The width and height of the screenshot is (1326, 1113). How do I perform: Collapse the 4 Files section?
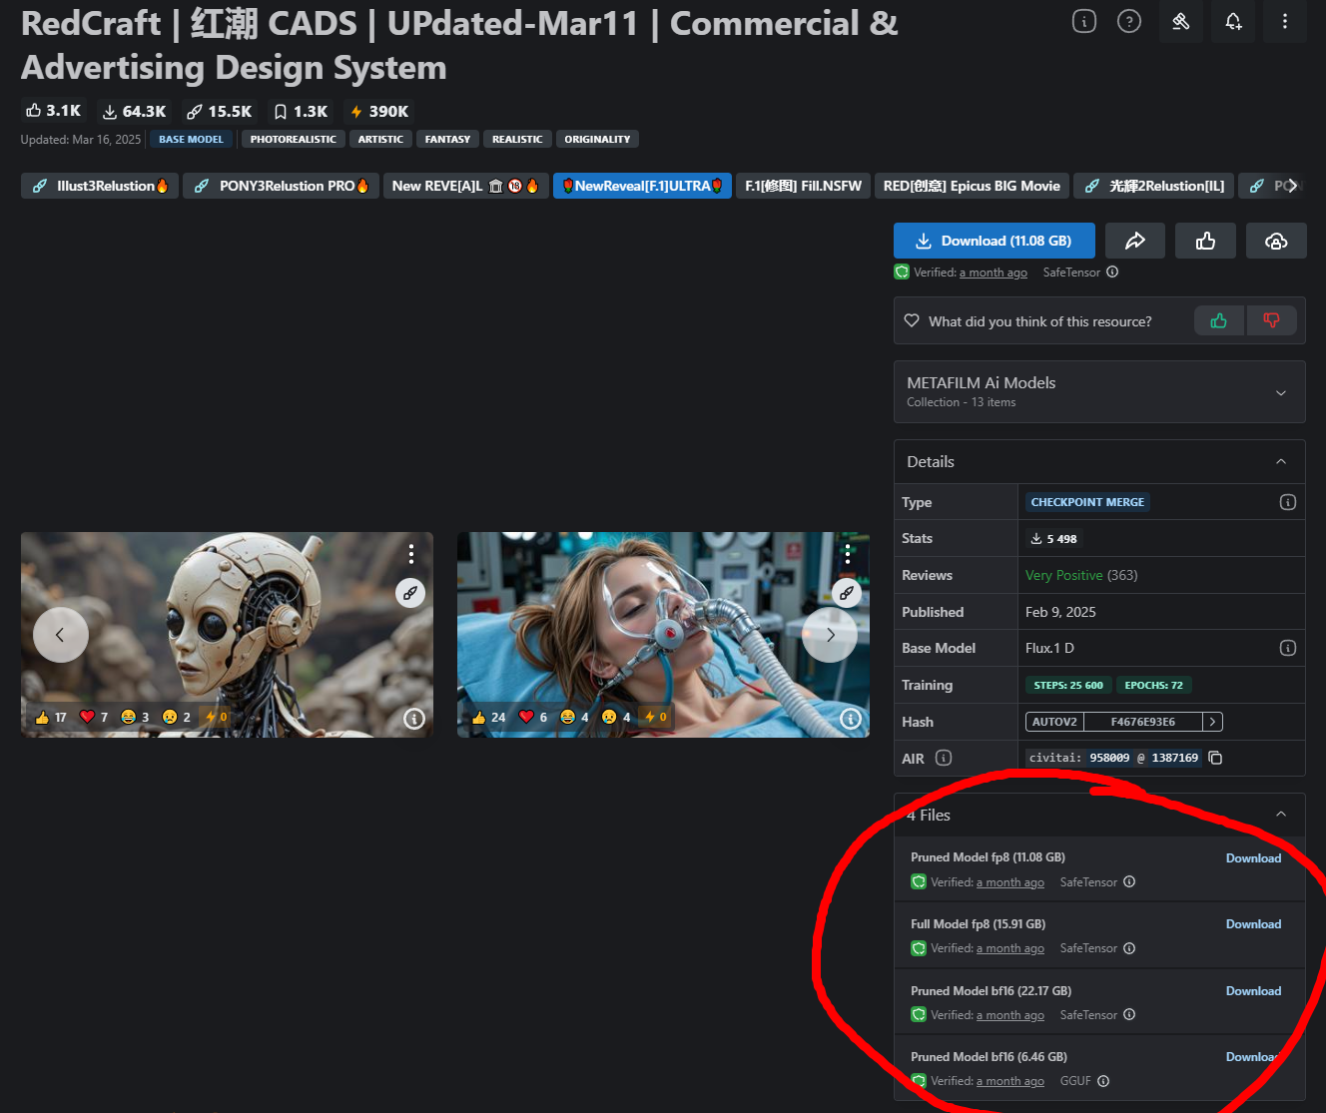point(1281,815)
